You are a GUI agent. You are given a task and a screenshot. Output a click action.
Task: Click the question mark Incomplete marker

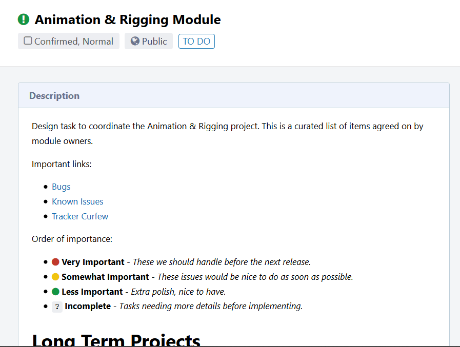(57, 307)
